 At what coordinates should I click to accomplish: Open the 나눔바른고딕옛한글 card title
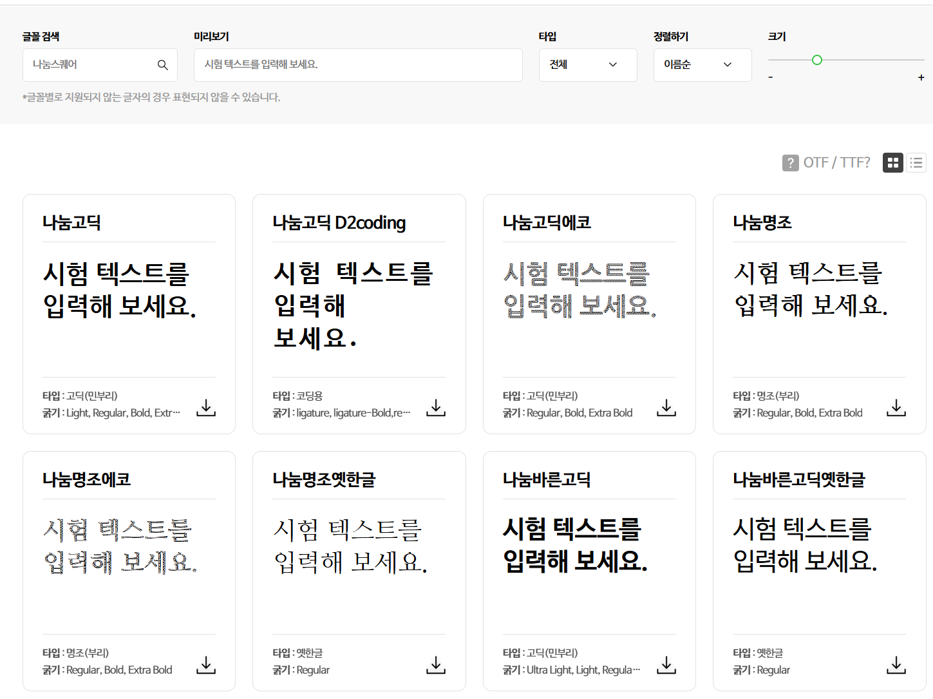tap(799, 480)
